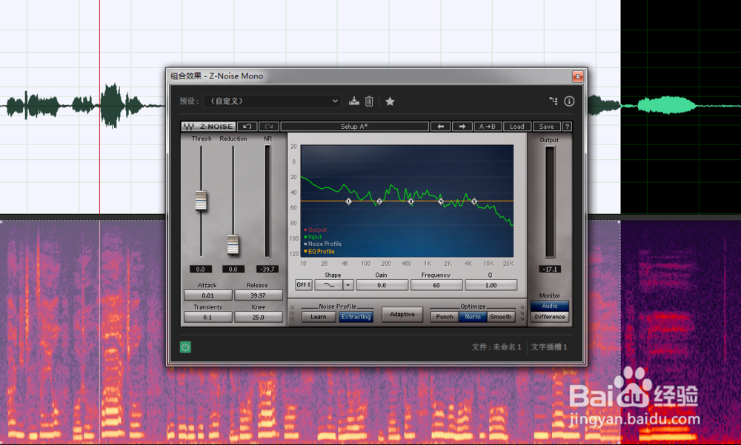This screenshot has height=445, width=741.
Task: Open the preset dropdown showing 自定义
Action: (x=272, y=101)
